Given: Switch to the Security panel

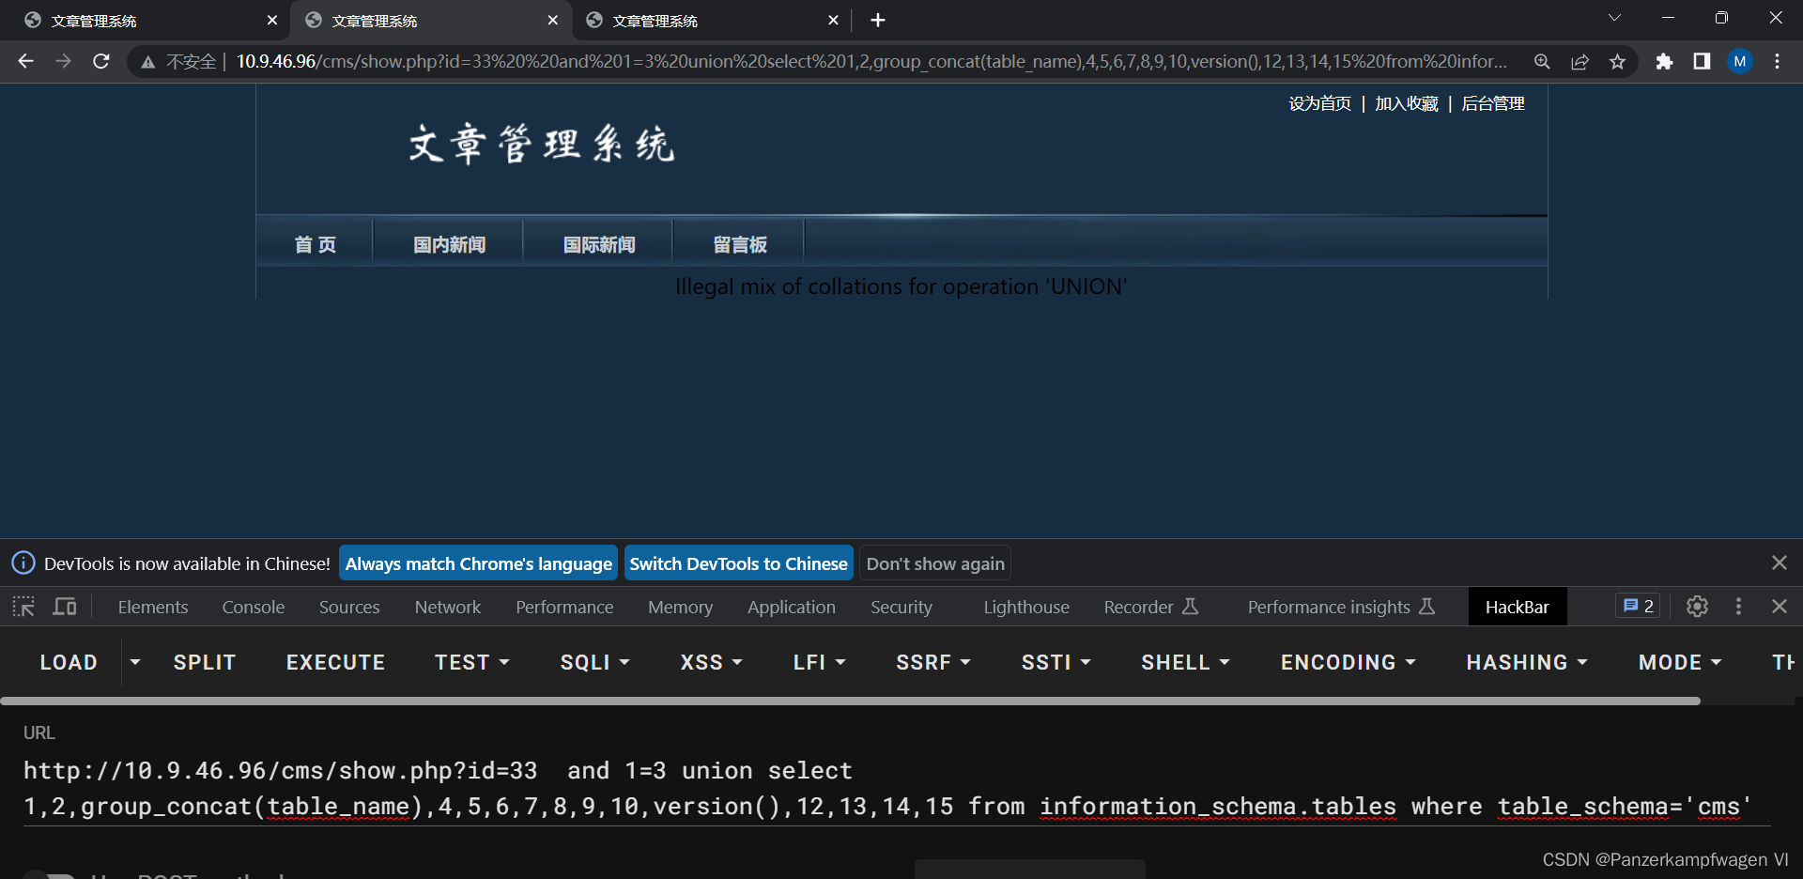Looking at the screenshot, I should [901, 608].
